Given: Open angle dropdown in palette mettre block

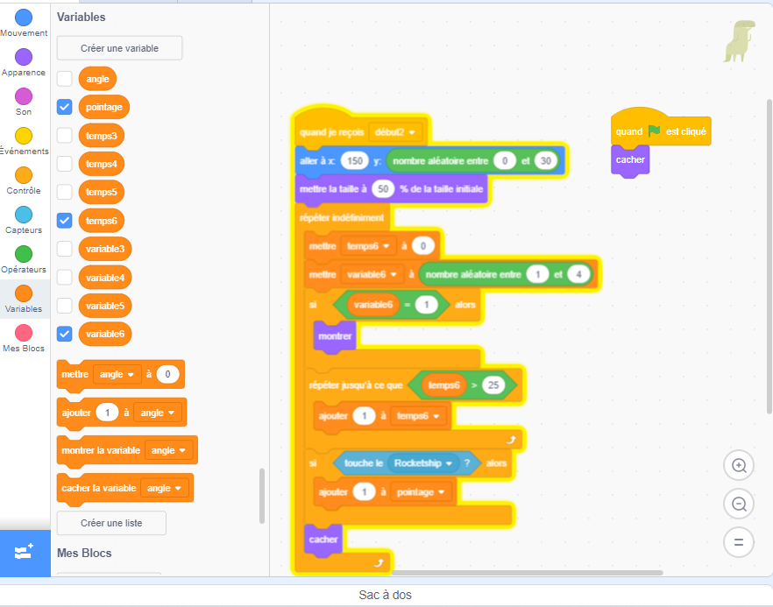Looking at the screenshot, I should pyautogui.click(x=117, y=375).
